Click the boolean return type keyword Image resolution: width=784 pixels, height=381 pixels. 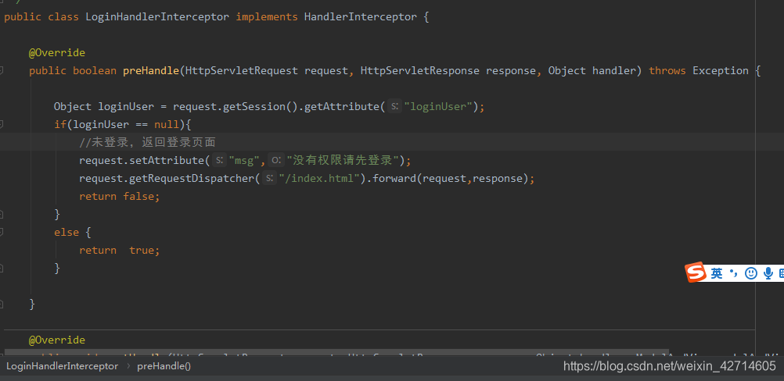tap(95, 71)
